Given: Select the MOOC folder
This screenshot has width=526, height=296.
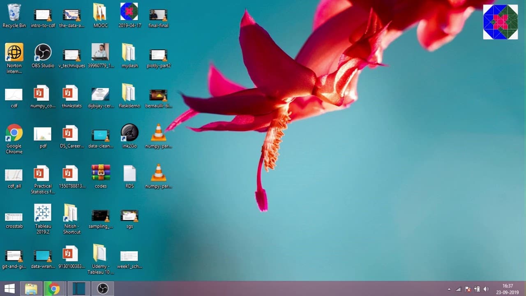Looking at the screenshot, I should click(101, 16).
